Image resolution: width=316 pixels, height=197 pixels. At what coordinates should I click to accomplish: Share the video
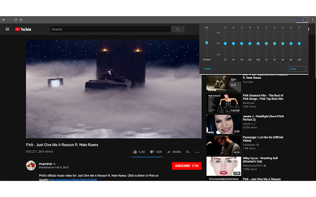point(174,152)
